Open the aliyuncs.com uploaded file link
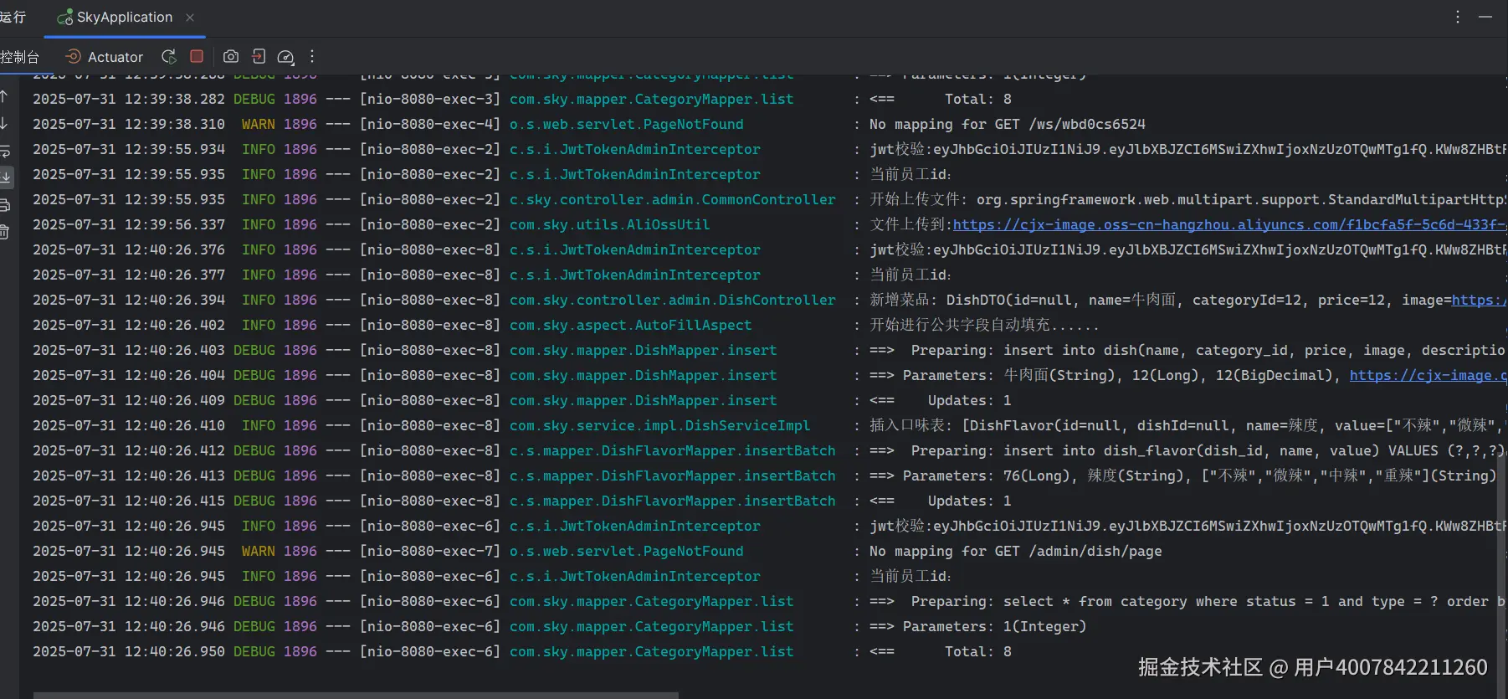This screenshot has height=699, width=1508. point(1228,224)
